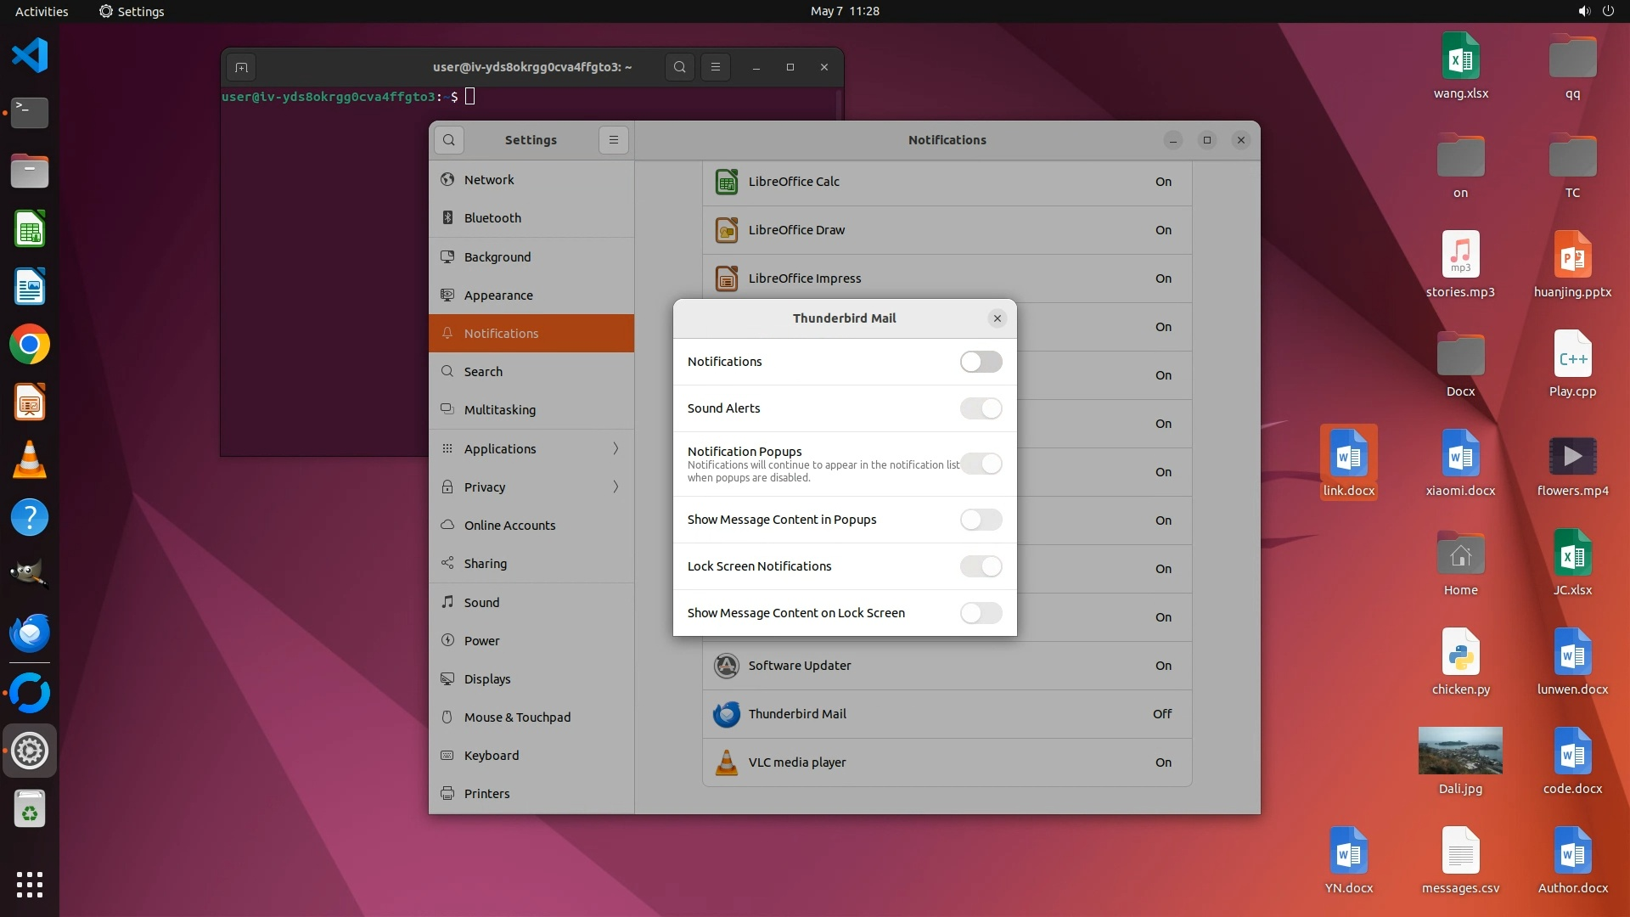
Task: Click the VLC media player list icon
Action: coord(727,762)
